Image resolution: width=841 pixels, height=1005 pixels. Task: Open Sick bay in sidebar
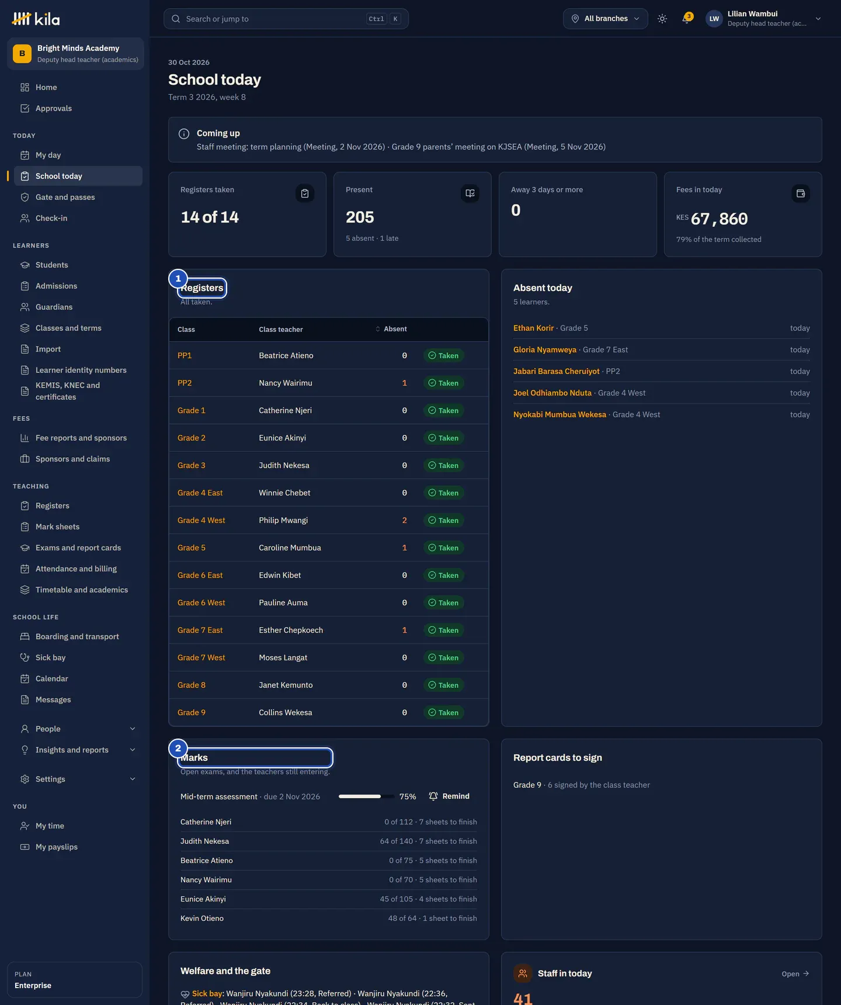coord(78,657)
